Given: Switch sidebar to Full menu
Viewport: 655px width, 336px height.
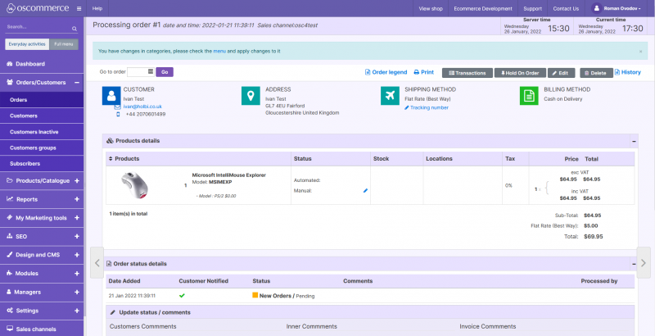Looking at the screenshot, I should (x=64, y=44).
